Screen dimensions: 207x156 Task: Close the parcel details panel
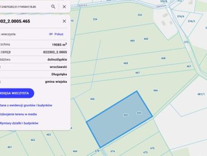64,21
